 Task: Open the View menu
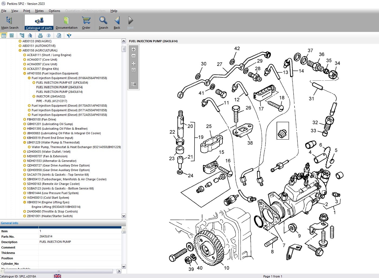[x=15, y=11]
